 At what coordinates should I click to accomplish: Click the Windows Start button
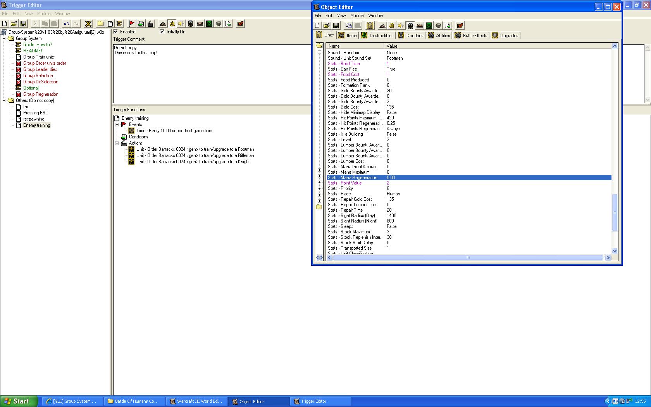click(x=19, y=401)
